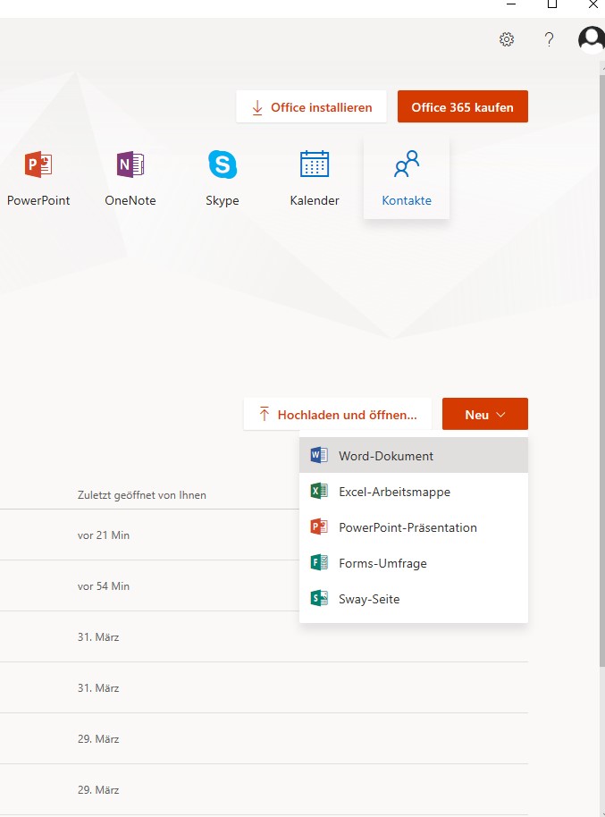605x817 pixels.
Task: Open the Kalender app tile
Action: [x=315, y=178]
